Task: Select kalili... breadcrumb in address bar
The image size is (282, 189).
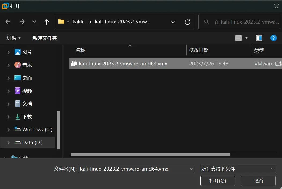Action: [79, 22]
